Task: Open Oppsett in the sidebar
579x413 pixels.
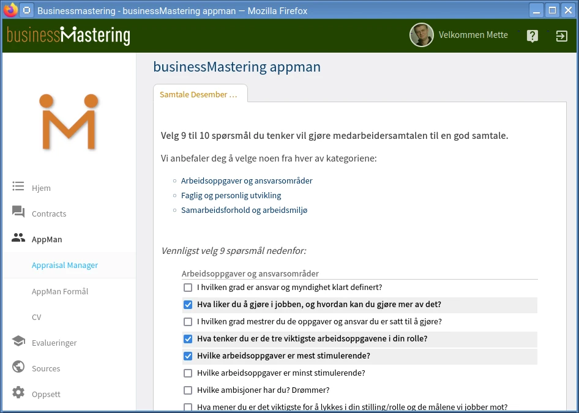Action: point(46,394)
